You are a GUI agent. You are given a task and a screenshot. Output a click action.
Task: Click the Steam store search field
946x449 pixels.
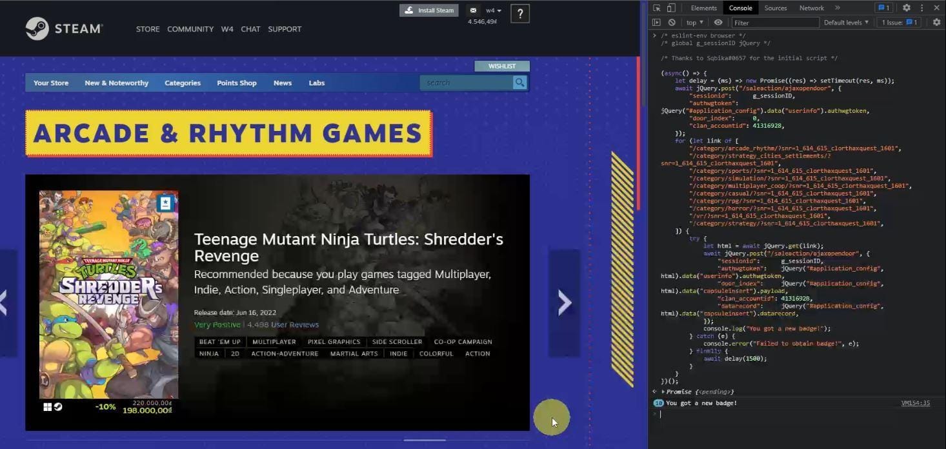coord(466,83)
